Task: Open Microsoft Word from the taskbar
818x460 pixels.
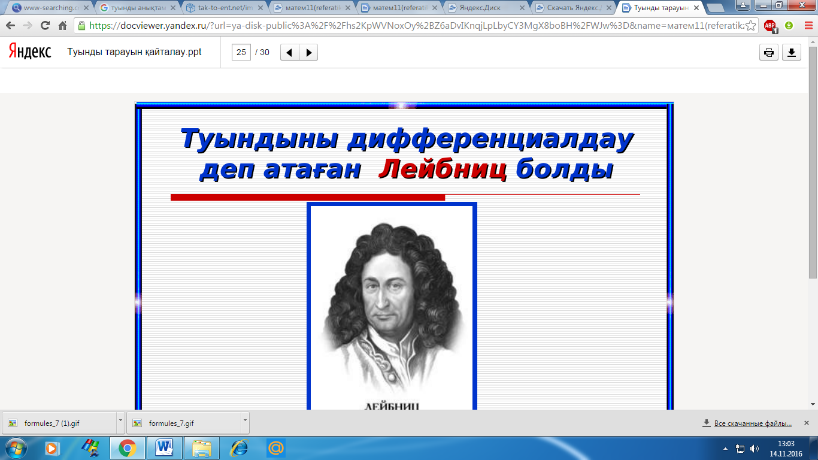Action: click(163, 448)
